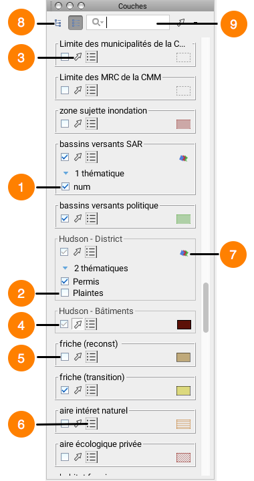Toggle selectable arrow for Hudson - Bâtiments layer
Viewport: 254px width, 481px height.
78,324
